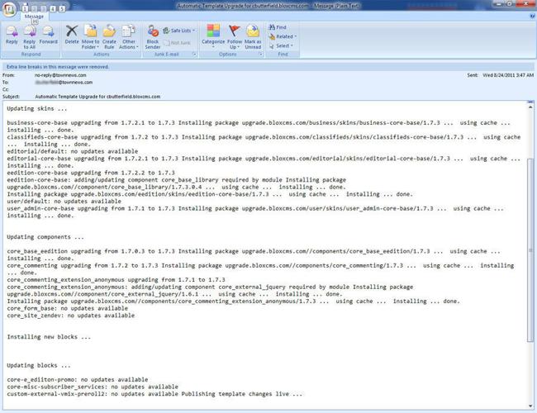The image size is (537, 413).
Task: Click 'eedition-core-base upgrading from 1.7.2.2' line
Action: (x=91, y=173)
